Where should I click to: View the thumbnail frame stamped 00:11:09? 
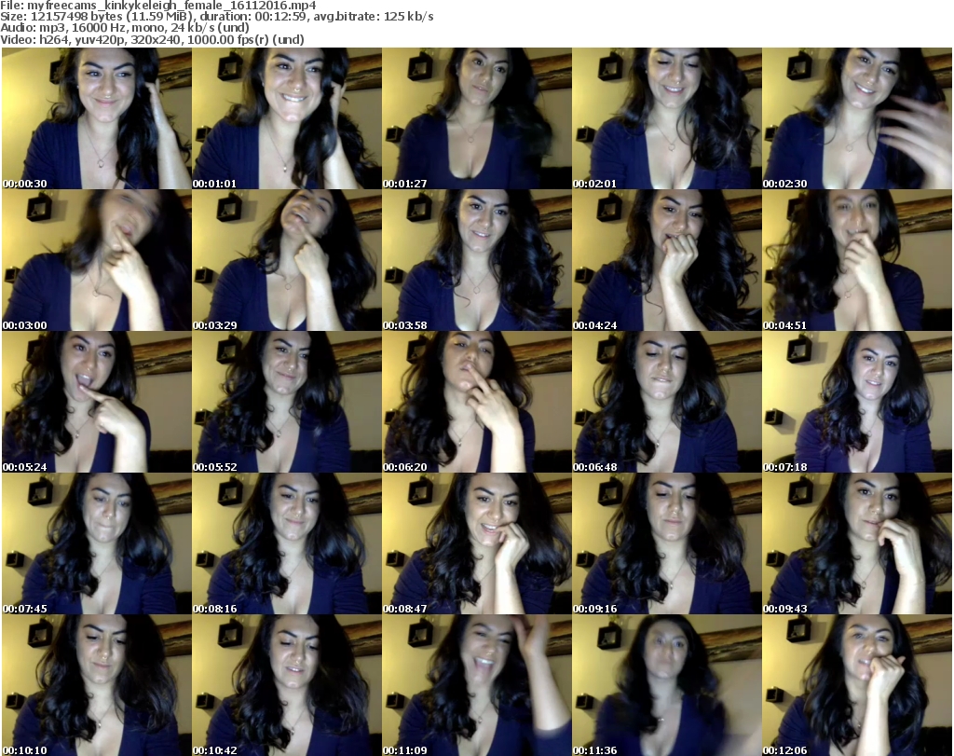[476, 685]
